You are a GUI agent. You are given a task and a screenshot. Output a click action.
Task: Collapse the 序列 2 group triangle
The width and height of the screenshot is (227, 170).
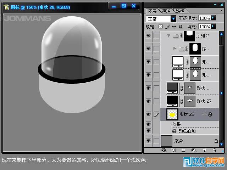pos(168,35)
